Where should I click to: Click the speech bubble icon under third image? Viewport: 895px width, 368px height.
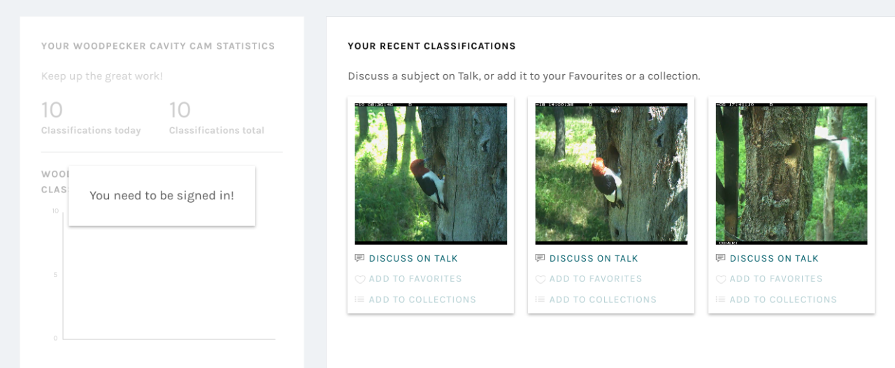point(720,258)
